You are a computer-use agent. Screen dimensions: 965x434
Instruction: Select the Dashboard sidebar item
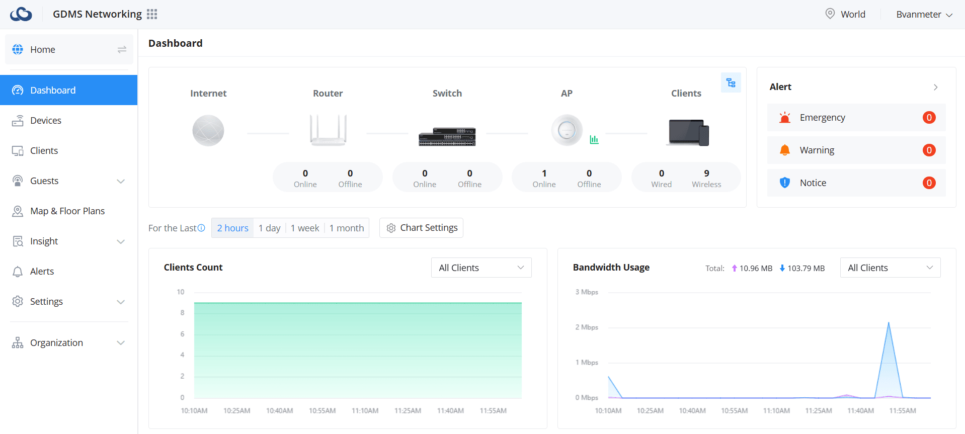pos(69,90)
